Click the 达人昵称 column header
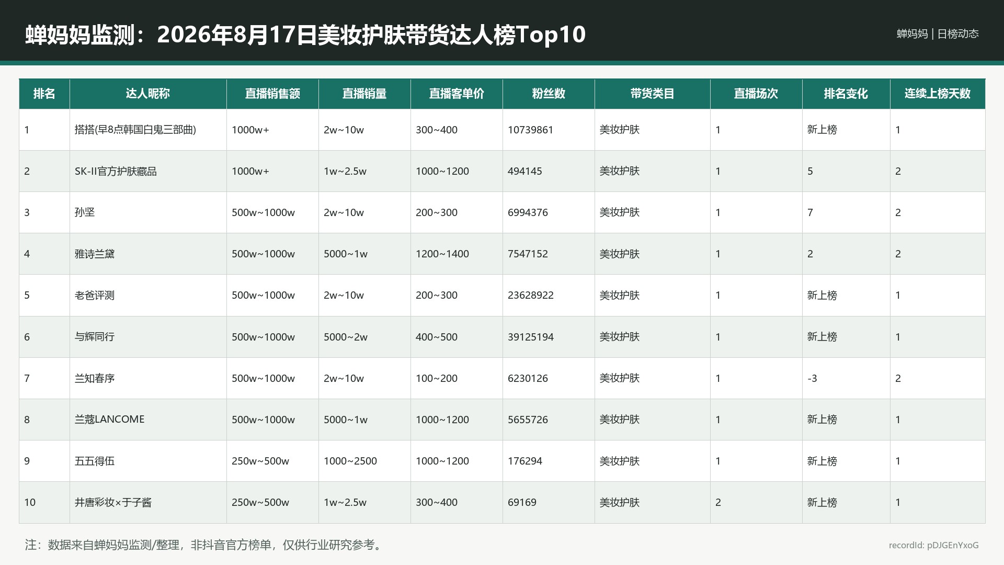 coord(148,94)
